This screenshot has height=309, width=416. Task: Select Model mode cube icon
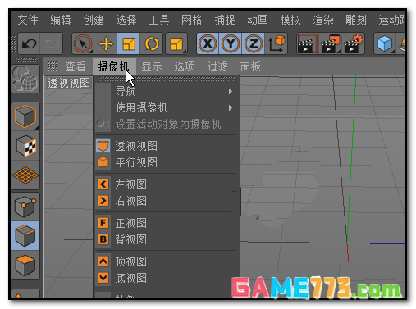click(x=25, y=116)
